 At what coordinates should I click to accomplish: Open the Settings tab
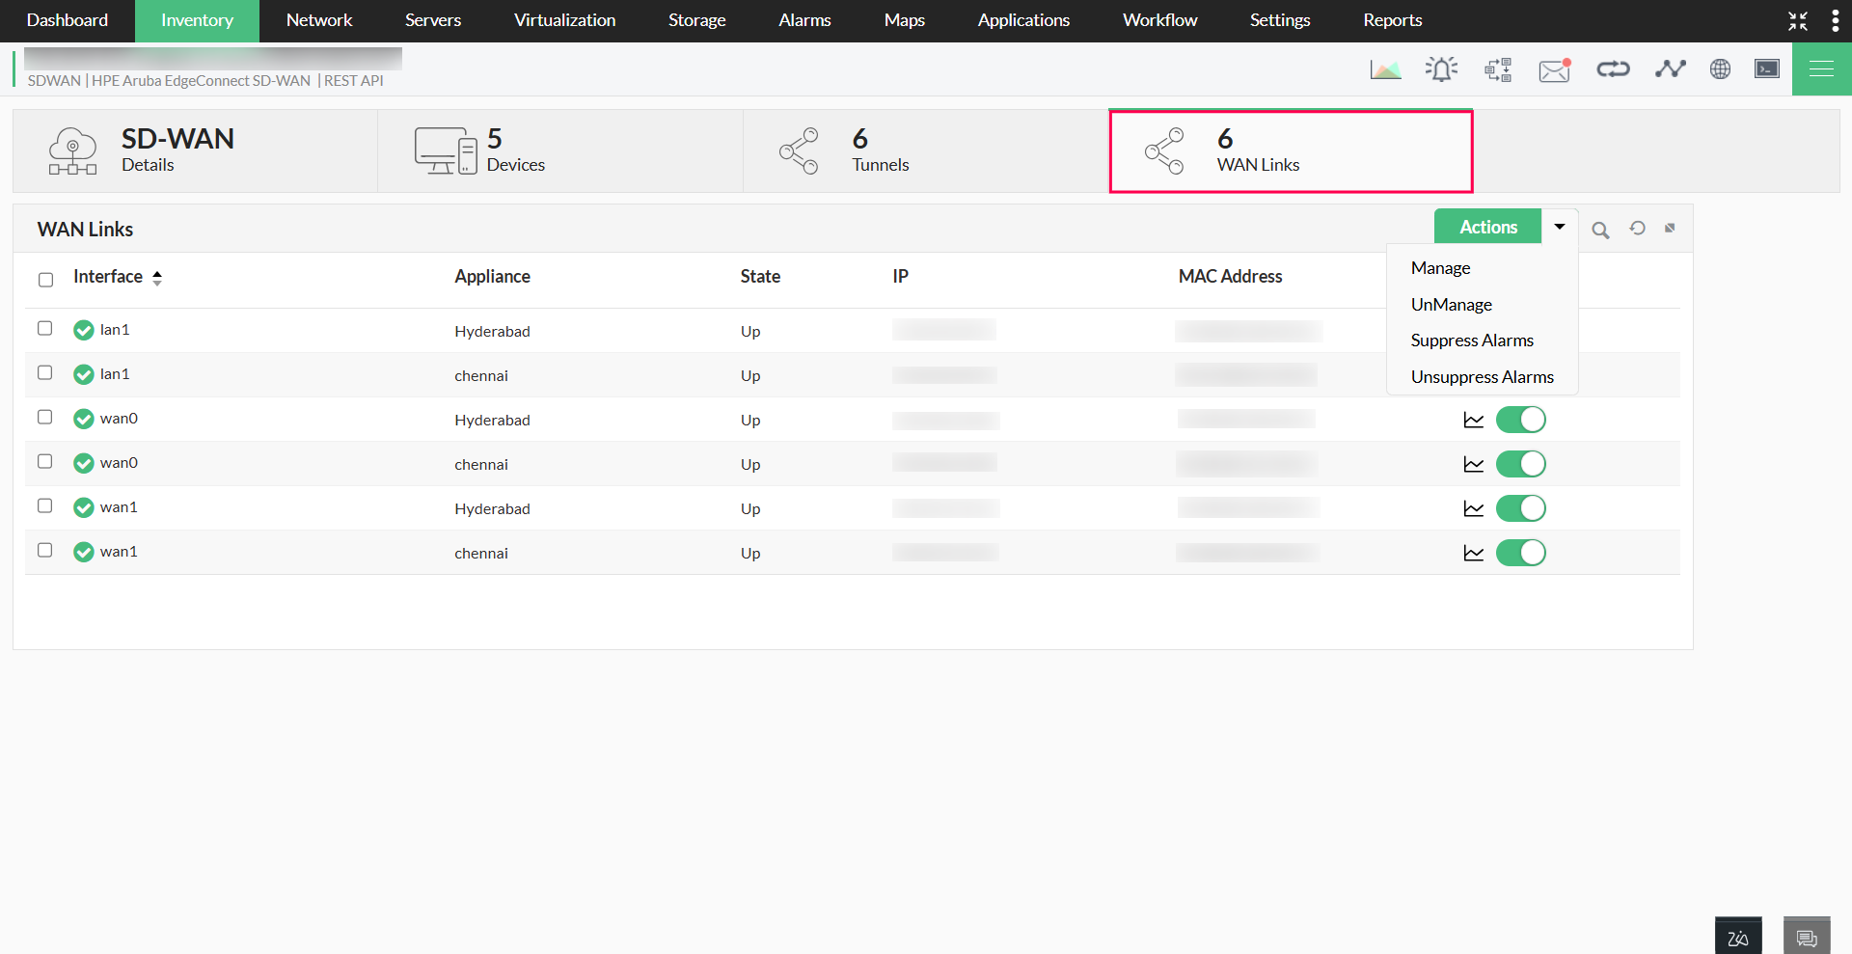coord(1280,20)
